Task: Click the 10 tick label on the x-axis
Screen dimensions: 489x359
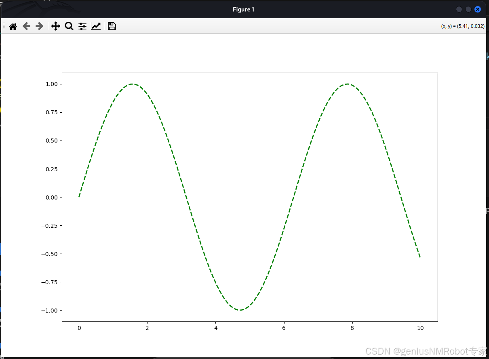Action: click(420, 328)
